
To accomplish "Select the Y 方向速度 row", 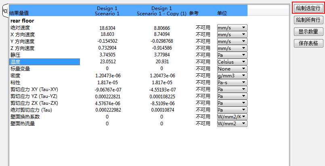I will [x=22, y=41].
